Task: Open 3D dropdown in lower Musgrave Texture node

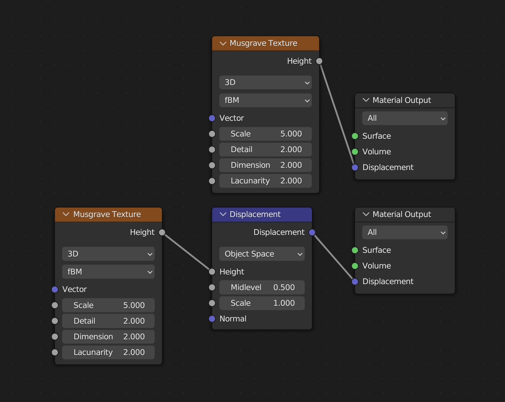Action: tap(108, 254)
